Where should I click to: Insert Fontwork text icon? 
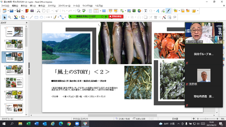coord(158,11)
